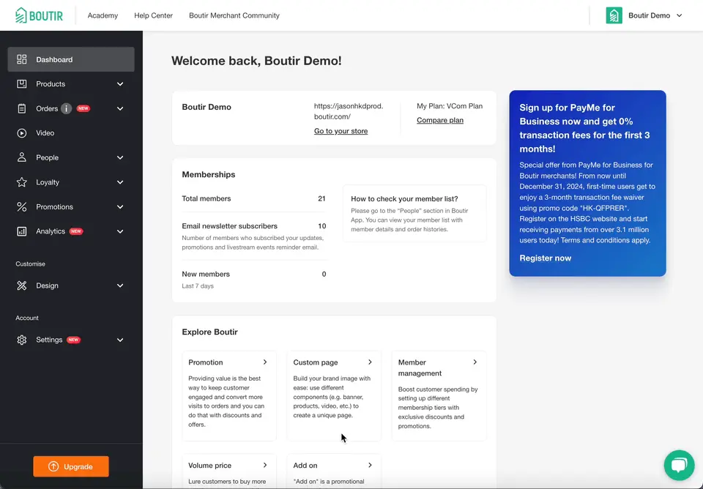Viewport: 703px width, 489px height.
Task: Click the NEW badge beside Analytics
Action: (x=76, y=231)
